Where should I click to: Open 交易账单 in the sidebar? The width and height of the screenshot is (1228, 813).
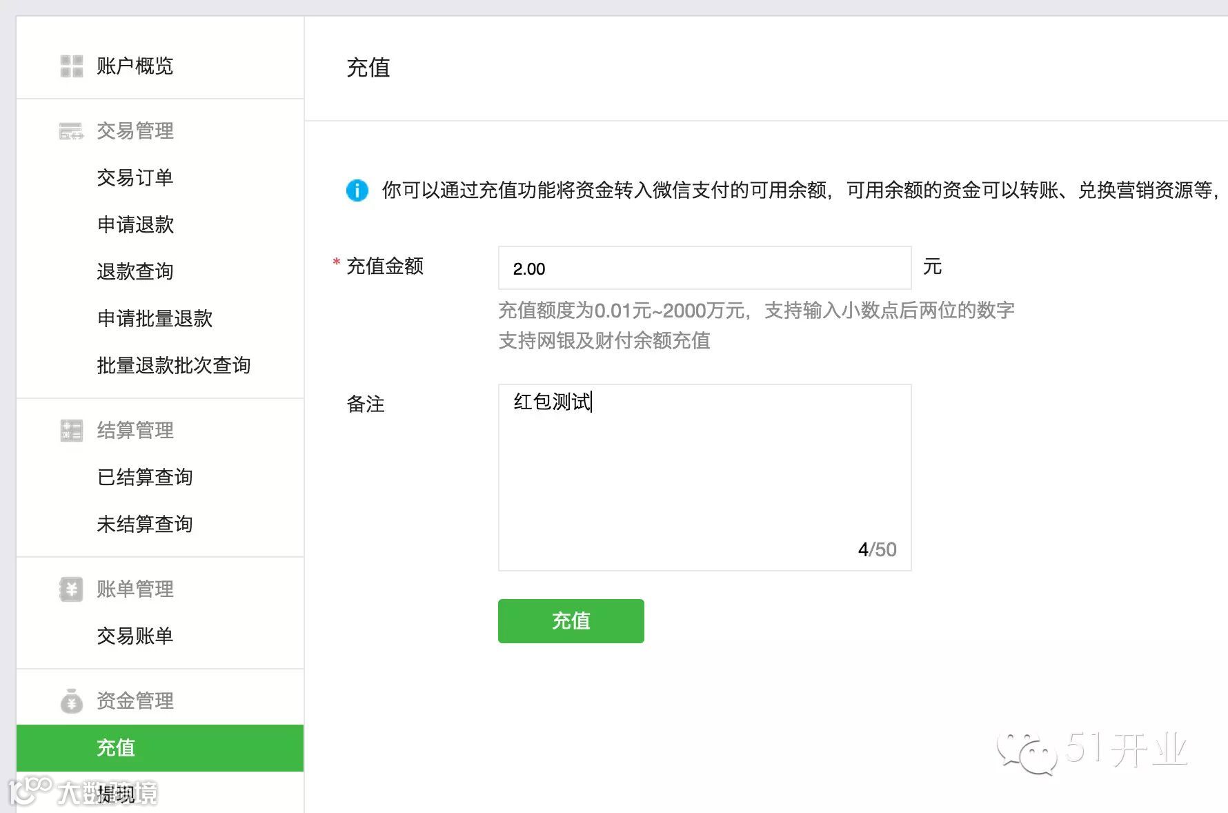135,636
